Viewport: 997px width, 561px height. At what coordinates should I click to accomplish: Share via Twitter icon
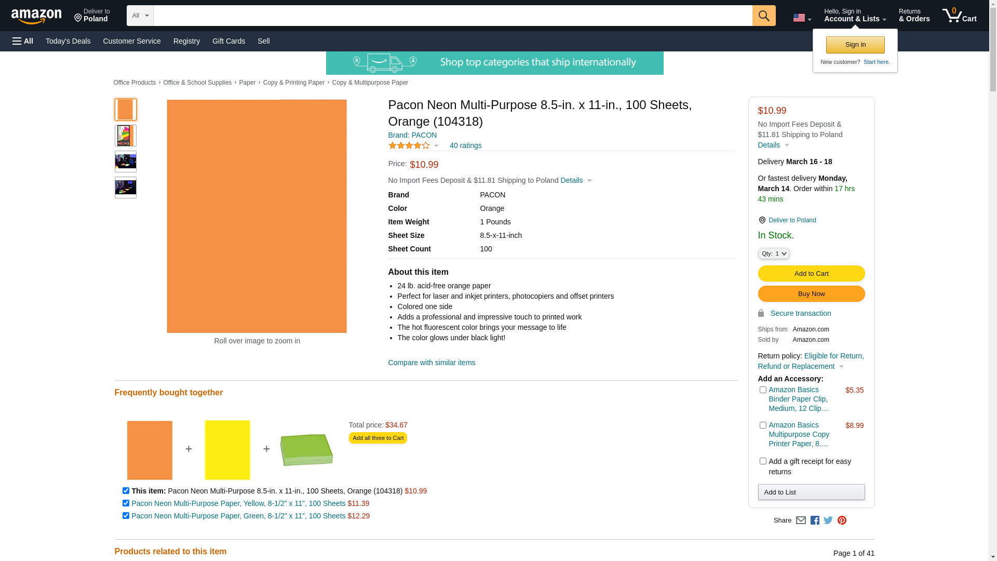click(x=828, y=520)
